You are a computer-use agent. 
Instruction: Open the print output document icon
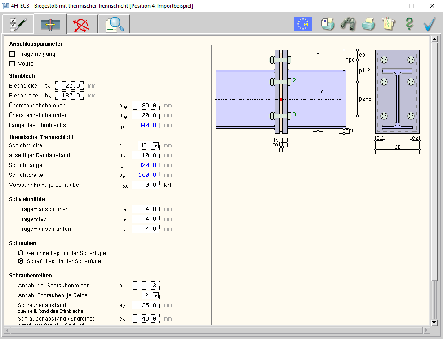pyautogui.click(x=328, y=24)
